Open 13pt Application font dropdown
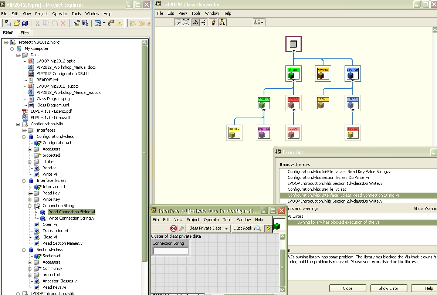This screenshot has height=295, width=437. click(x=243, y=228)
